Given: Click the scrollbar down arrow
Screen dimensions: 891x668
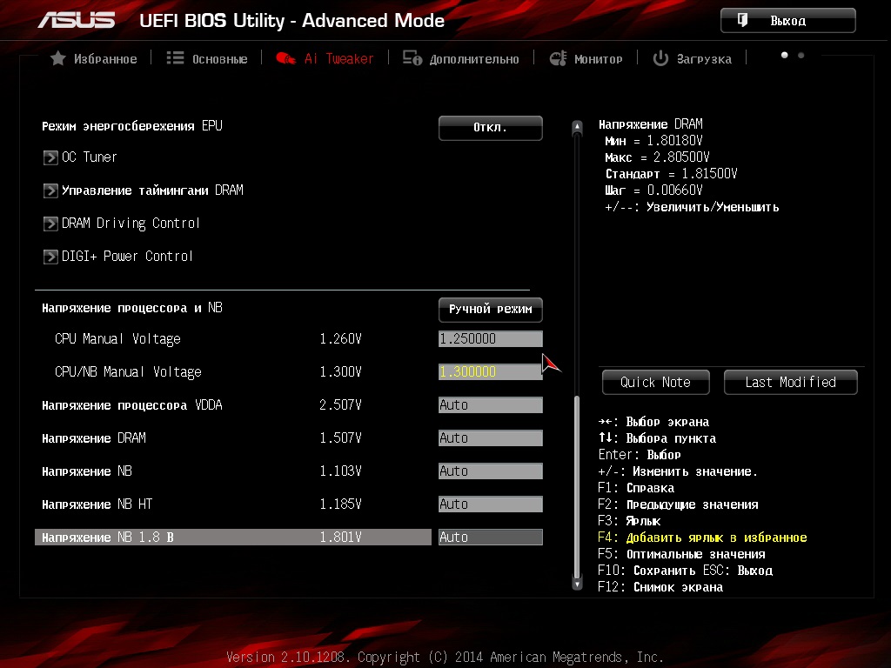Looking at the screenshot, I should tap(577, 583).
